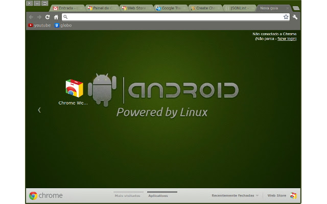Switch to the Google Translate tab

pos(171,8)
